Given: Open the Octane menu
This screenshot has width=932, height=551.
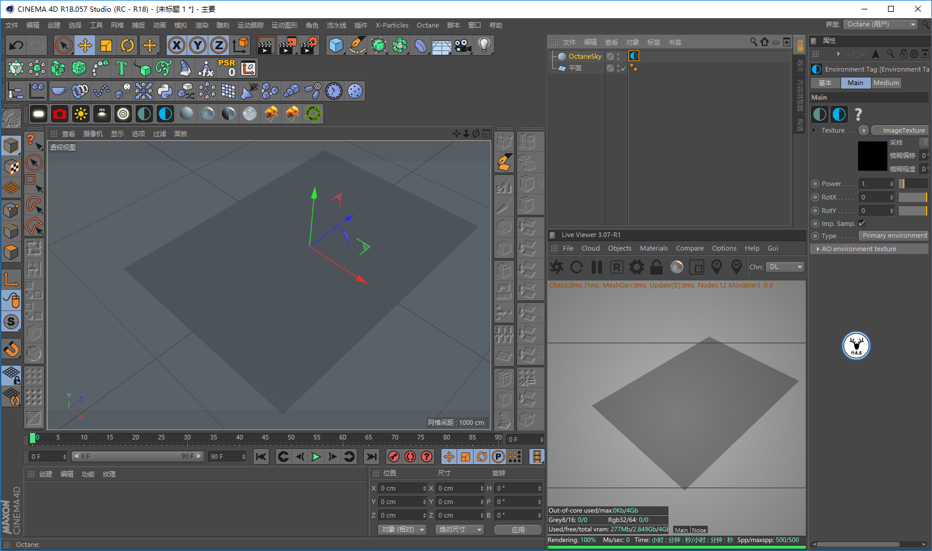Looking at the screenshot, I should pyautogui.click(x=427, y=25).
